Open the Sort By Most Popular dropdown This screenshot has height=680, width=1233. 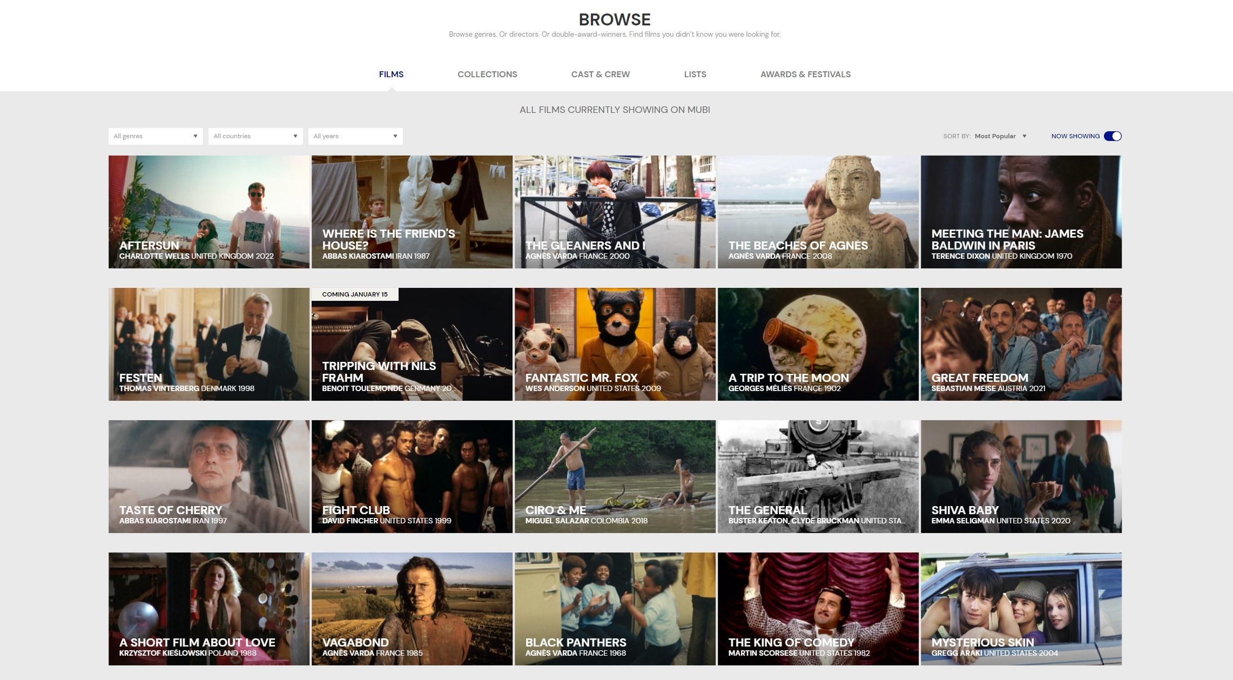point(1000,136)
